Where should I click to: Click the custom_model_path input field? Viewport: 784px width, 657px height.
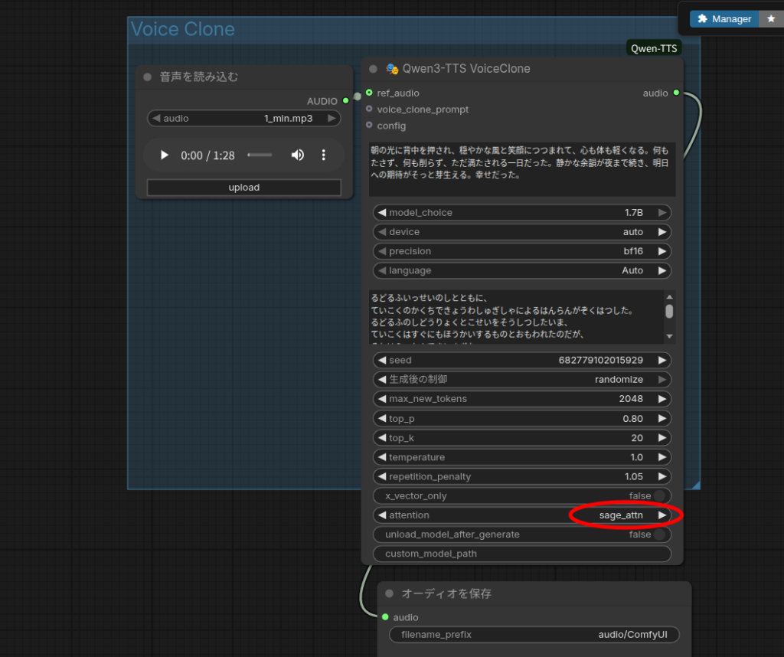[x=522, y=554]
